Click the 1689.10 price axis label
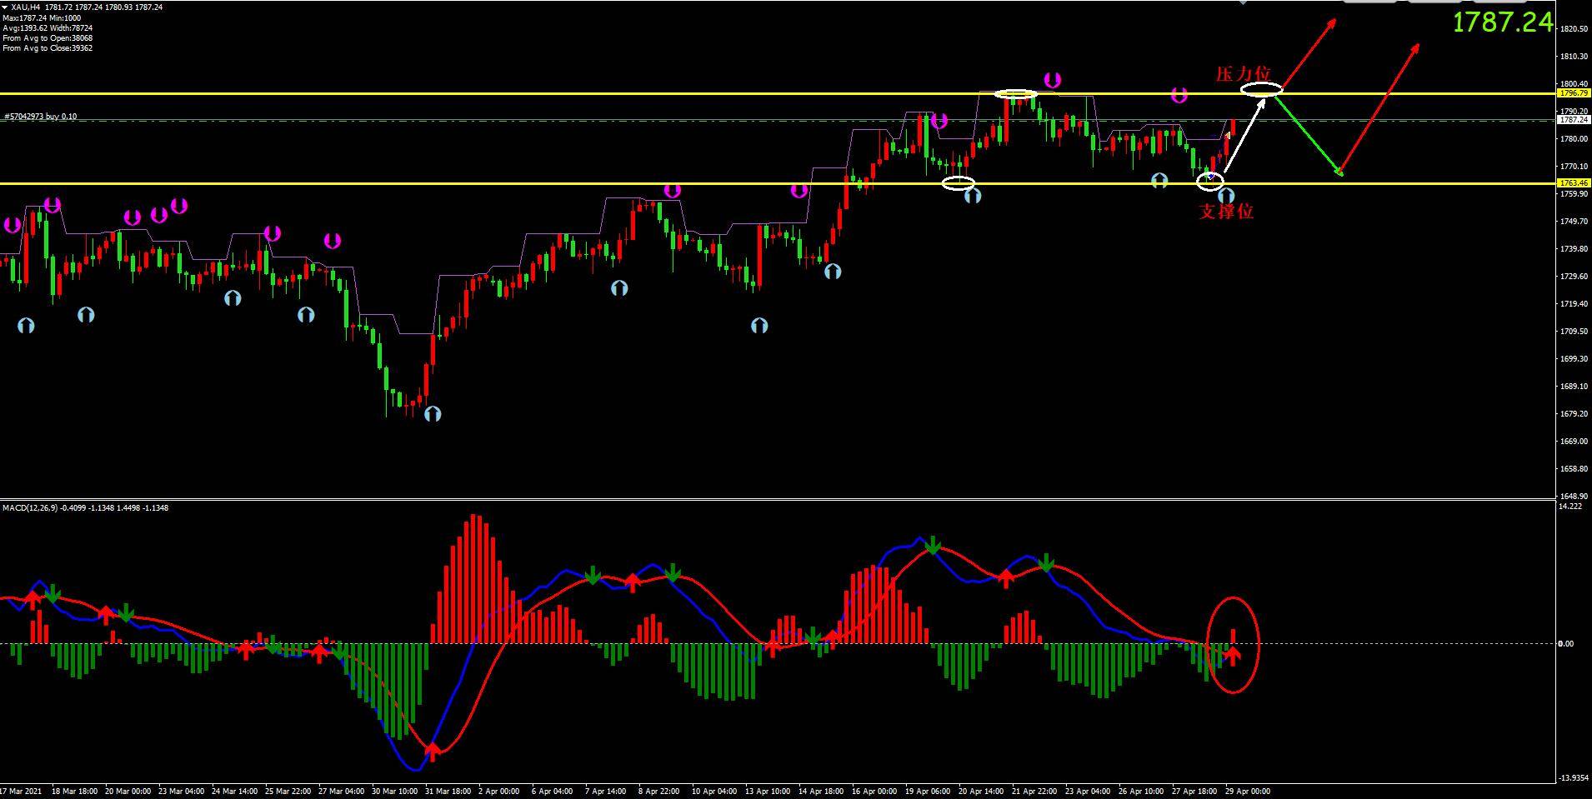The width and height of the screenshot is (1592, 799). 1574,387
